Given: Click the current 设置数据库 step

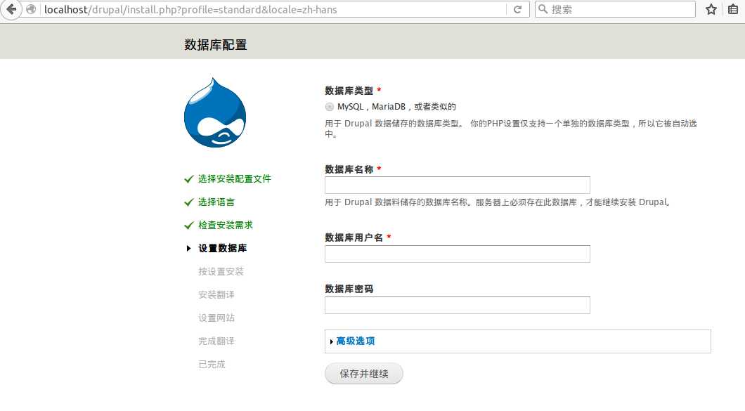Looking at the screenshot, I should [x=222, y=248].
